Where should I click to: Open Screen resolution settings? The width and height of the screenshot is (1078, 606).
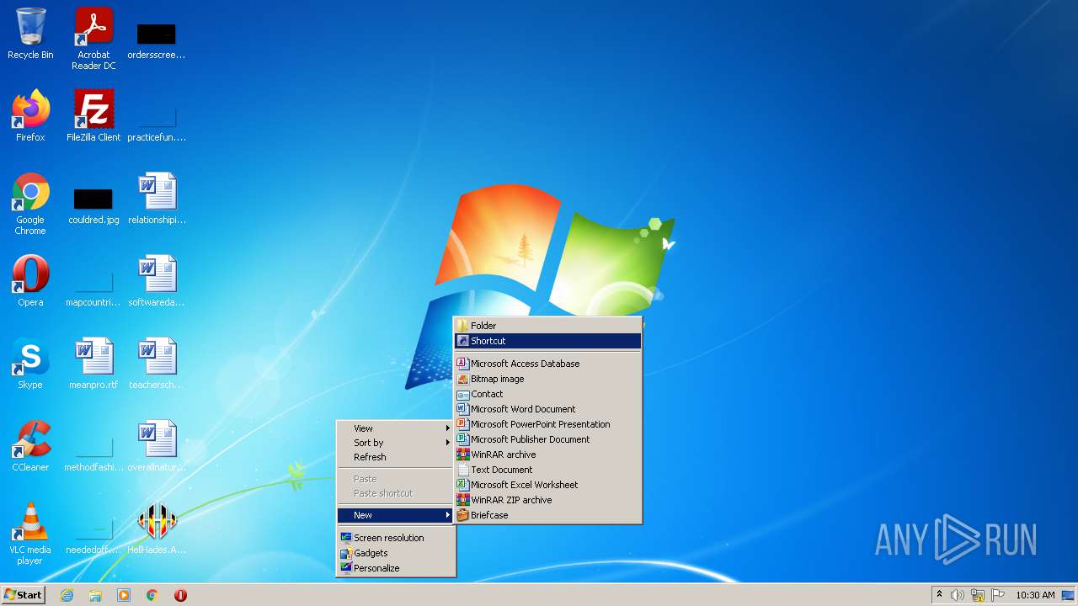click(396, 538)
